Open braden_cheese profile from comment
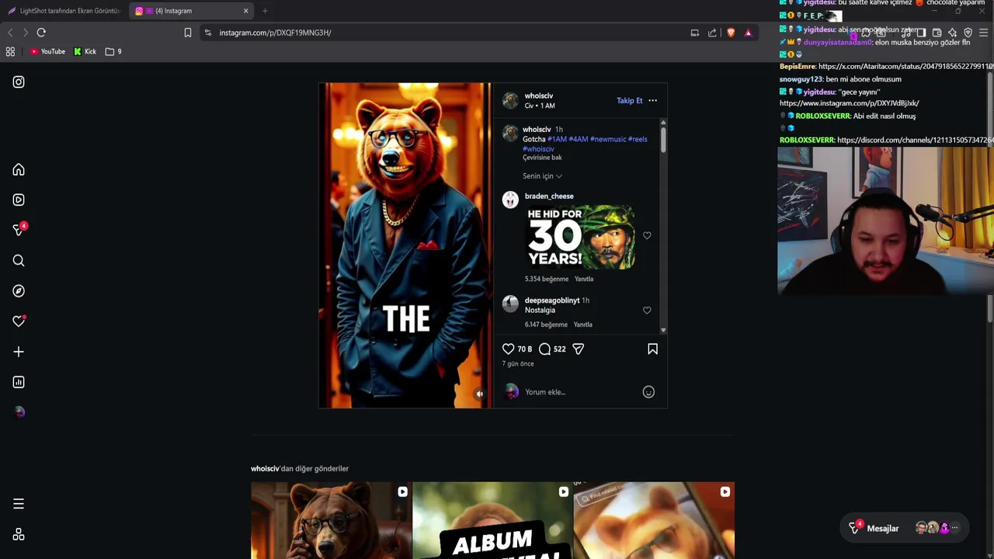Viewport: 994px width, 559px height. 549,196
